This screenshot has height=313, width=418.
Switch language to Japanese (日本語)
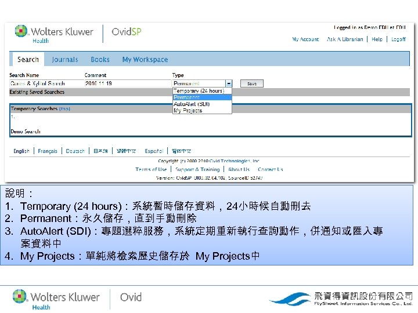click(x=100, y=151)
